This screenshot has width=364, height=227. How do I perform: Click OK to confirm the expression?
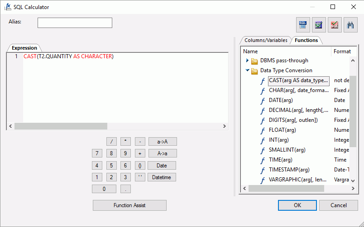click(x=297, y=205)
